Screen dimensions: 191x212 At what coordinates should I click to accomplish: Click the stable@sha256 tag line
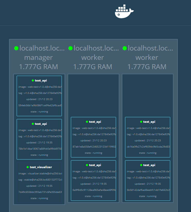(40, 180)
